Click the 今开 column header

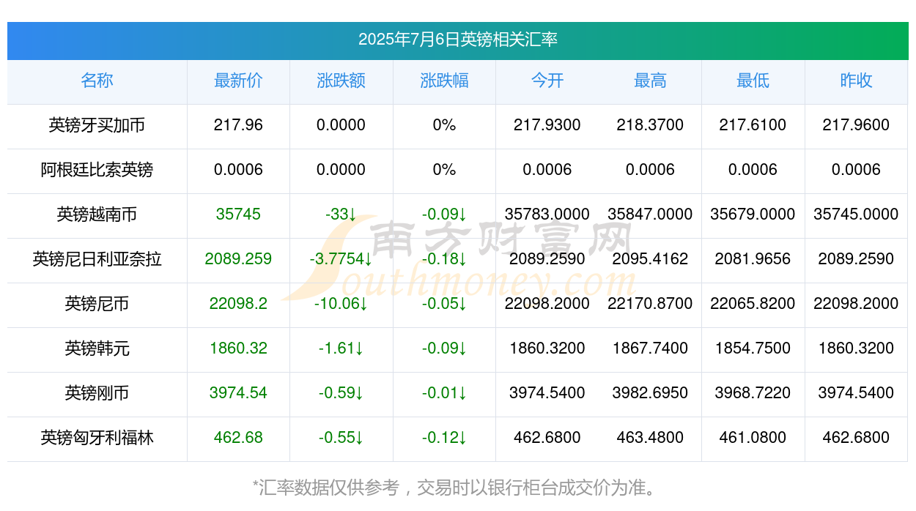547,81
